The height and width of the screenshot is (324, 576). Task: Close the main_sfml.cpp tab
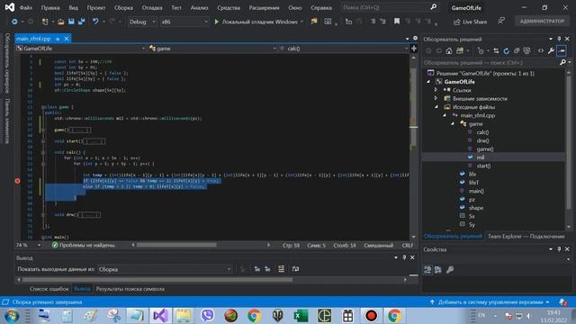coord(67,39)
